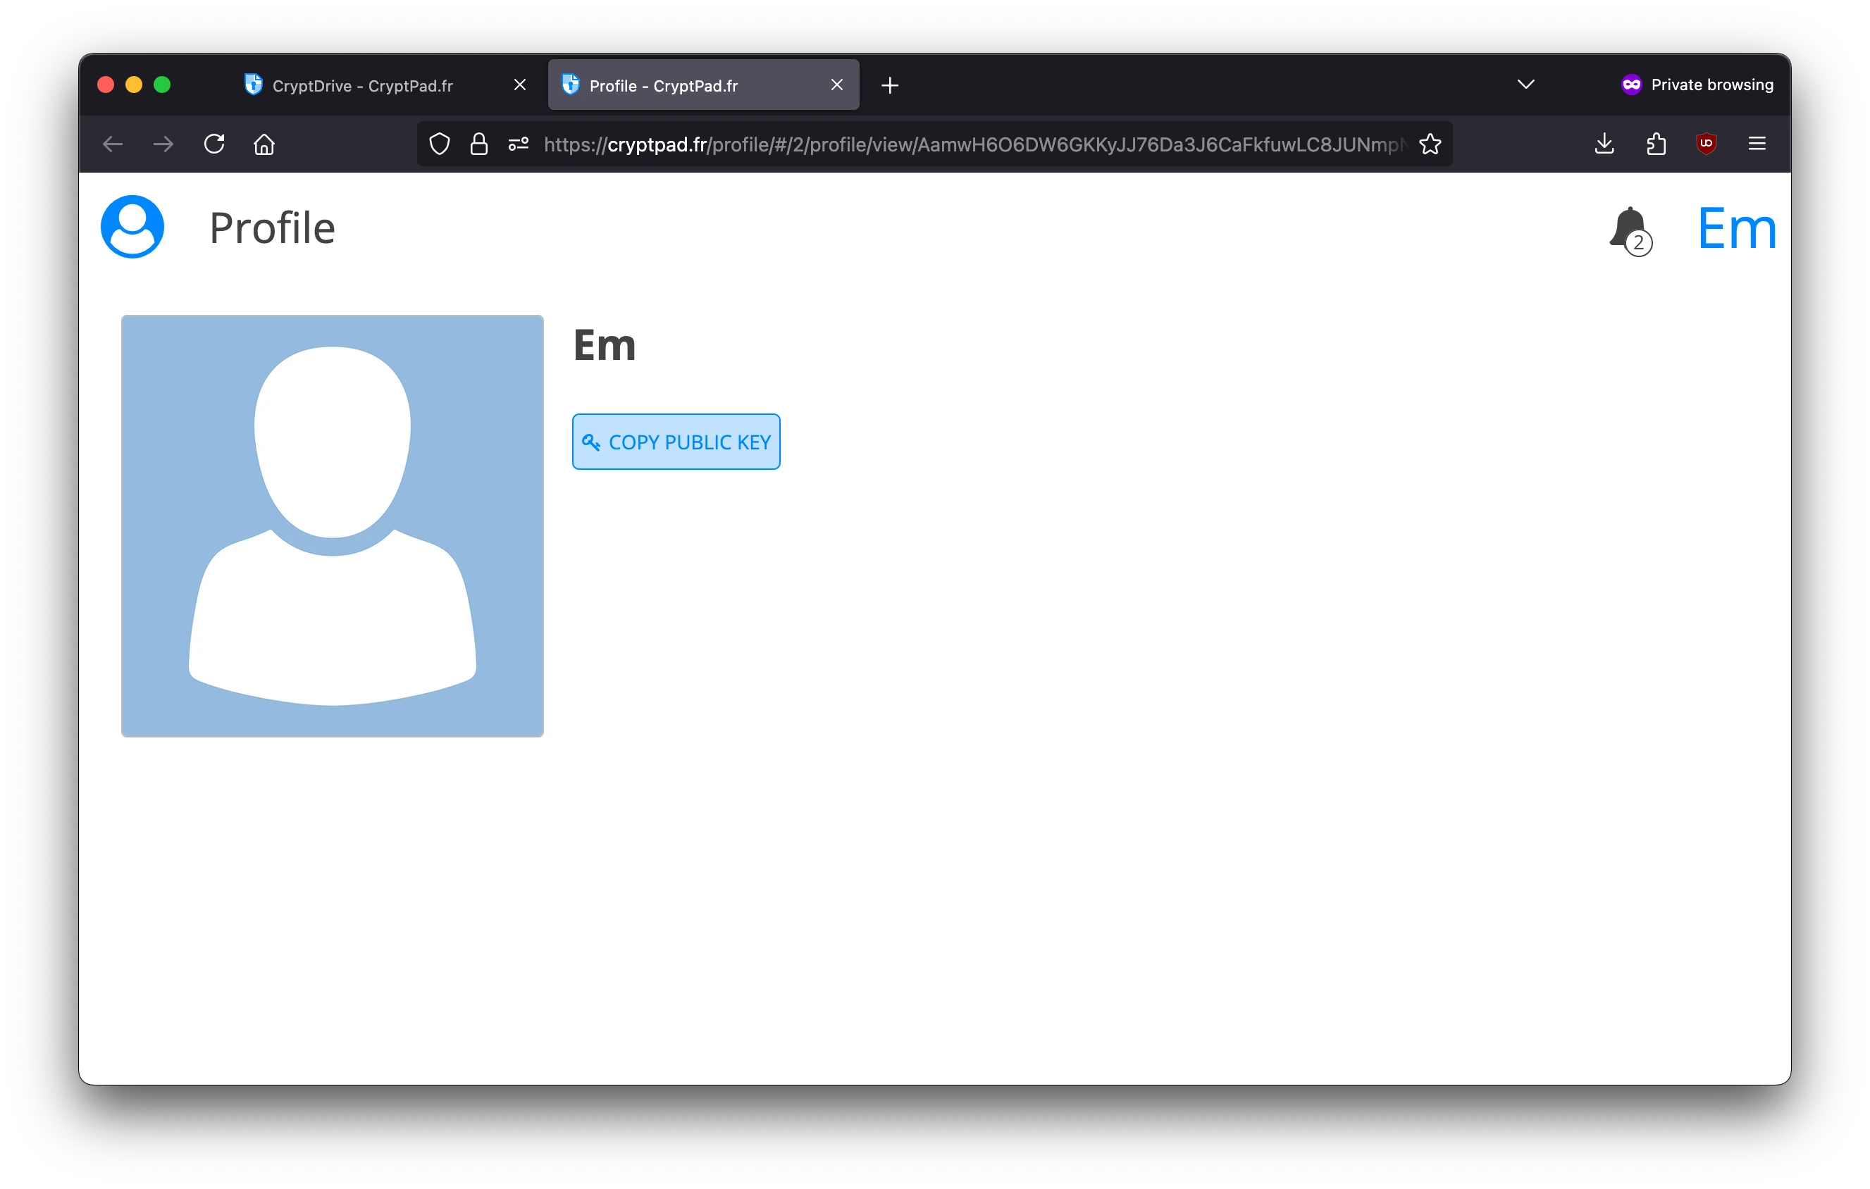Open the uBlock Origin extension icon
The height and width of the screenshot is (1189, 1870).
(1706, 144)
